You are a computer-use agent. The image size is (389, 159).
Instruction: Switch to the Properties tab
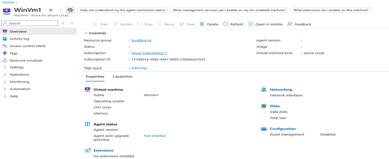[95, 77]
